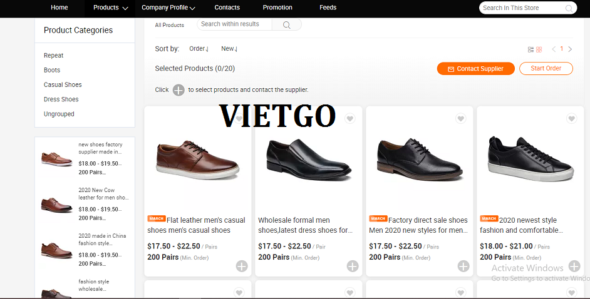This screenshot has height=299, width=590.
Task: Expand the Products dropdown menu
Action: click(x=110, y=8)
